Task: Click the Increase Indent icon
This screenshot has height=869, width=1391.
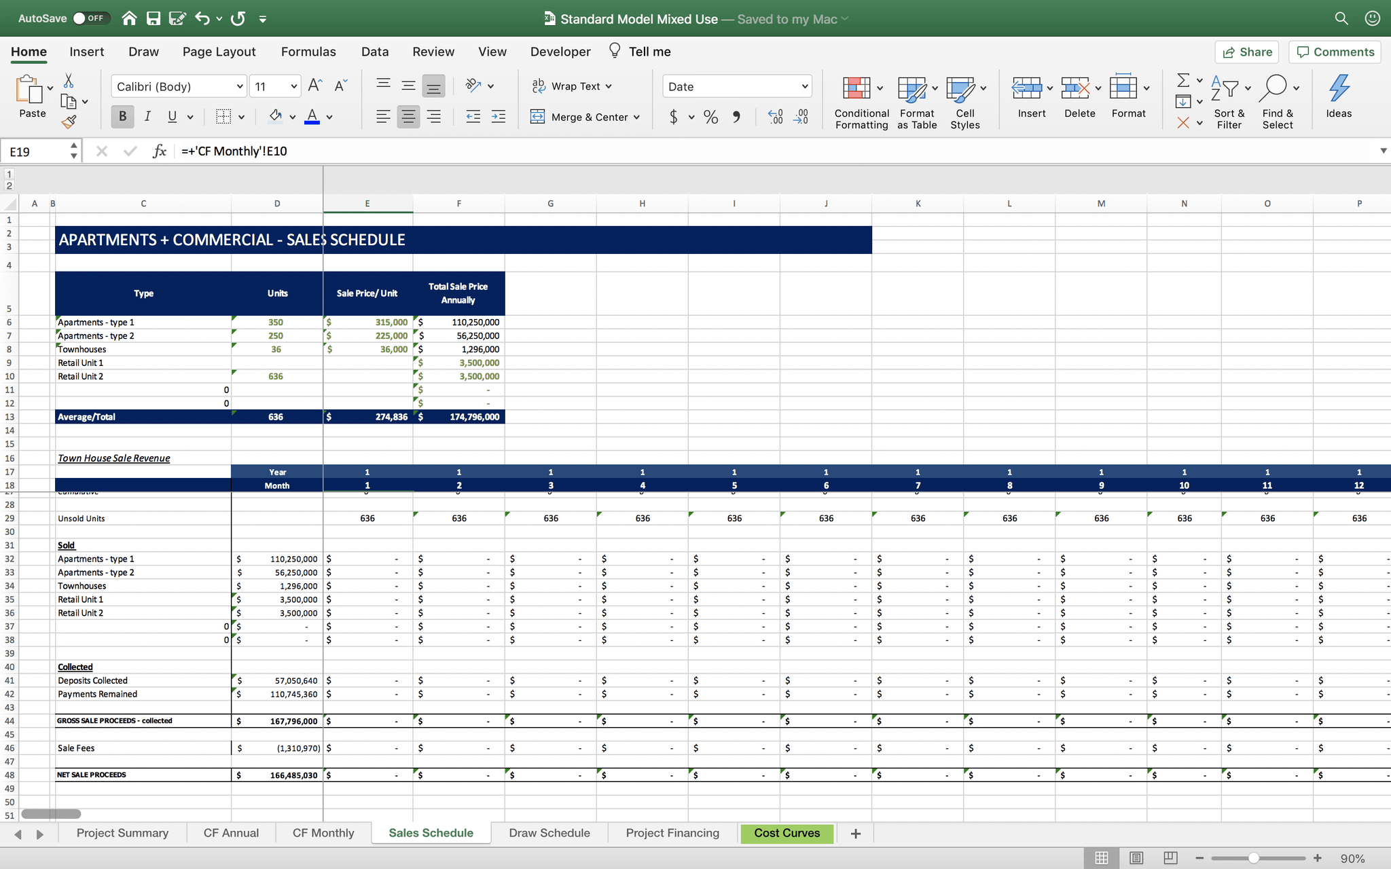Action: [x=499, y=117]
